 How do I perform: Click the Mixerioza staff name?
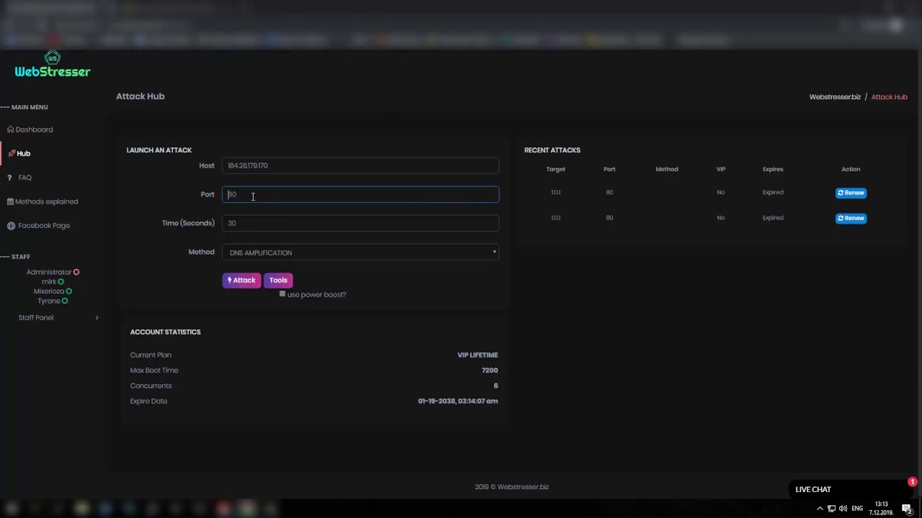[x=49, y=291]
